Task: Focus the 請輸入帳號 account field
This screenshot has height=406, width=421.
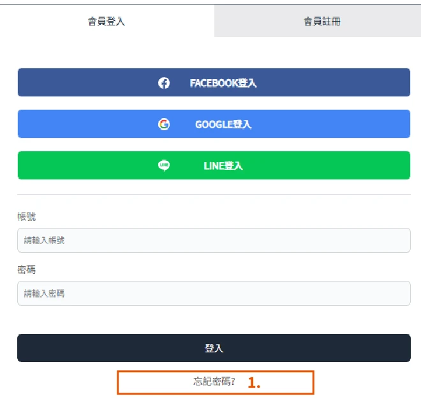Action: 214,241
